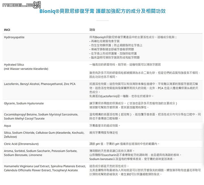This screenshot has width=204, height=185.
Task: Click the 抗菌活性物質 description line
Action: click(x=144, y=84)
